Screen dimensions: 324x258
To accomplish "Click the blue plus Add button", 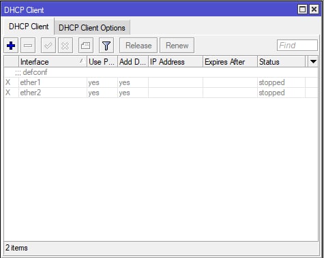I will (x=11, y=46).
